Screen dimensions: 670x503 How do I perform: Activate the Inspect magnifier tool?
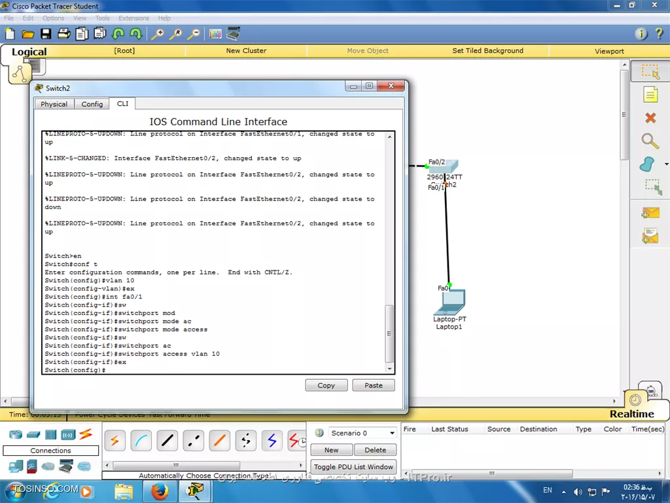tap(650, 141)
